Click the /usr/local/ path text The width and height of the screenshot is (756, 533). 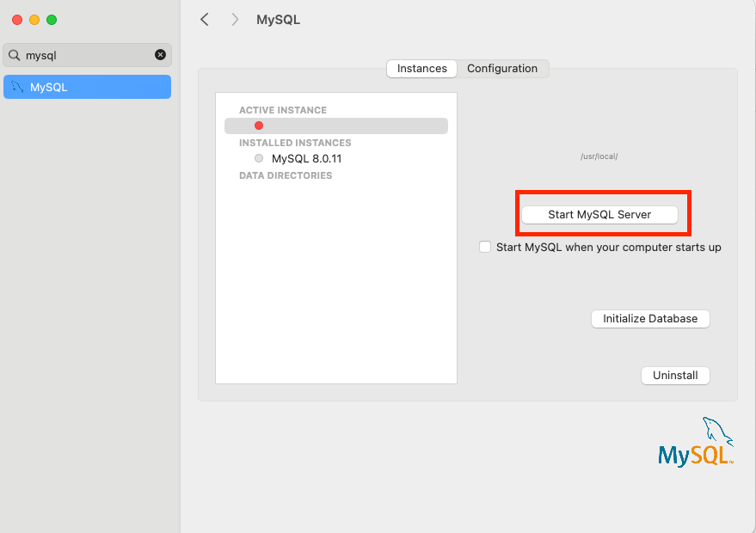tap(599, 156)
